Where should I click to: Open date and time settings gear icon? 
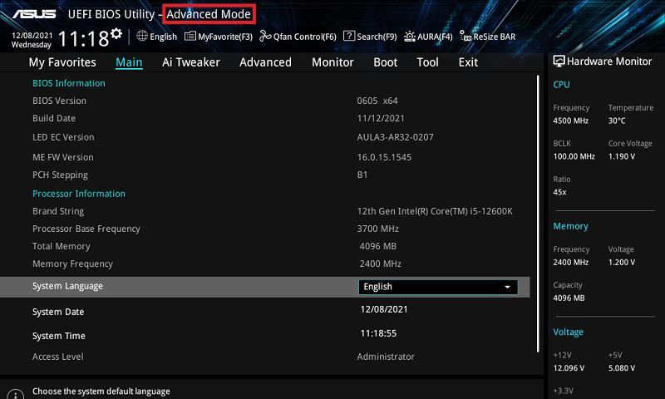(x=116, y=33)
